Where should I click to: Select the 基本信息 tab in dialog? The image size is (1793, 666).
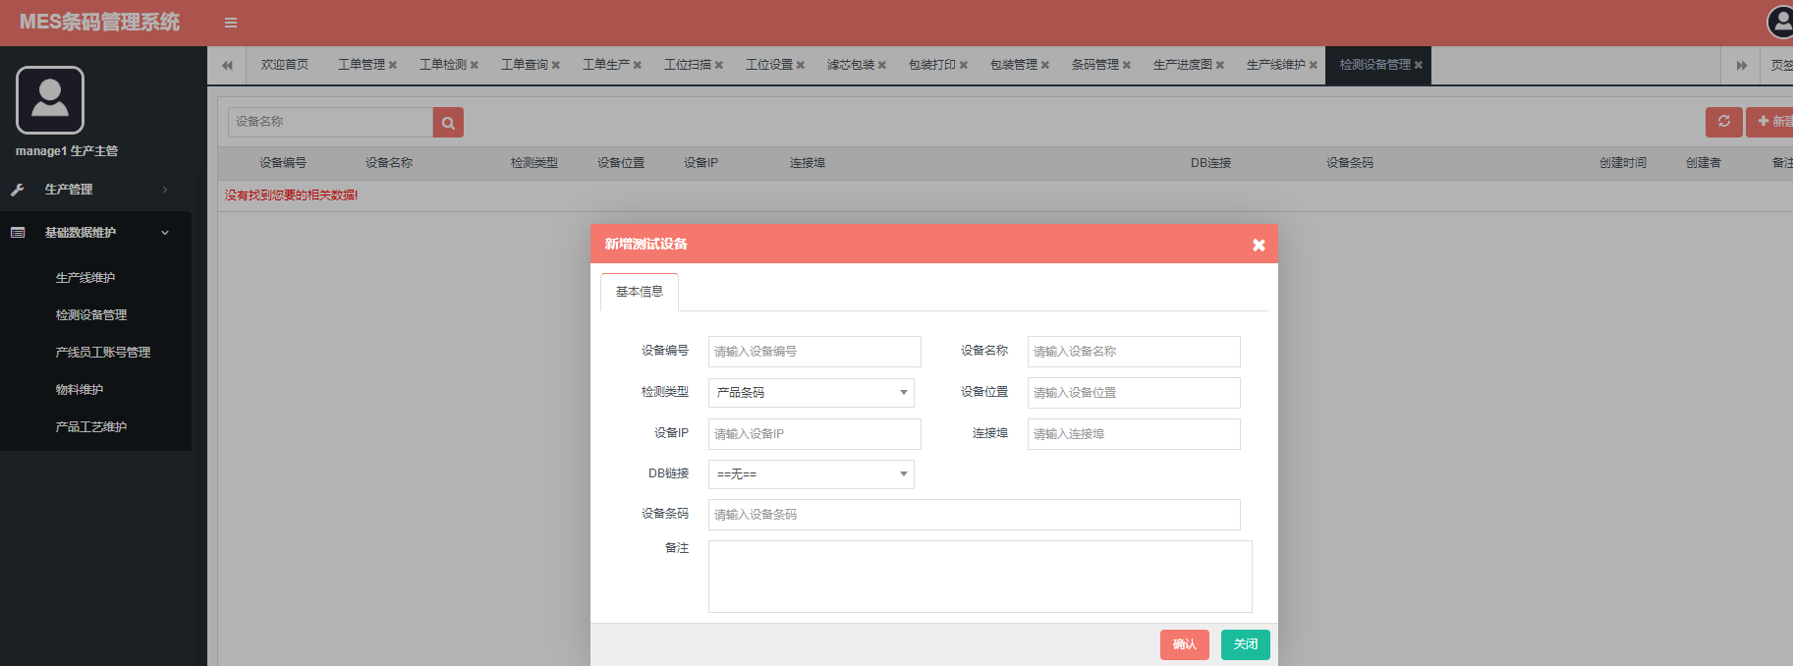[x=640, y=292]
